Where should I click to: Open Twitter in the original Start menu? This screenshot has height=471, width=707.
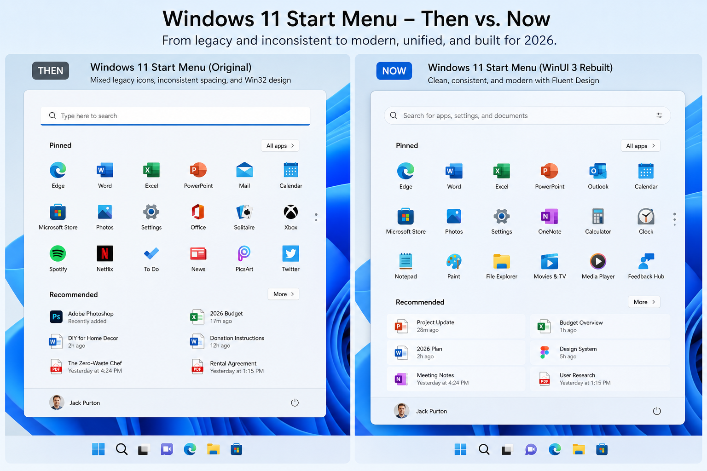click(x=291, y=258)
